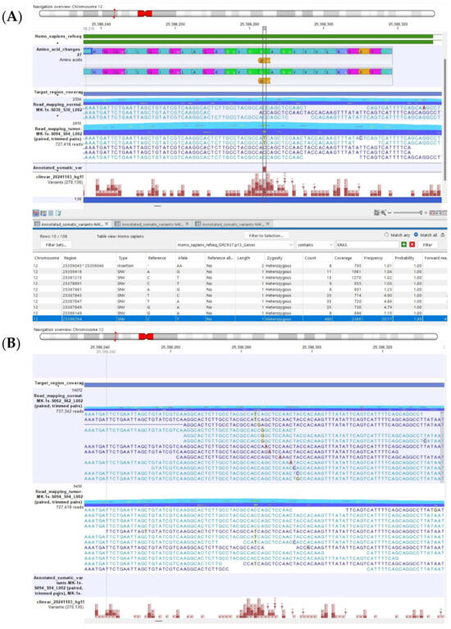
Task: Close the first Annotated_somatic_variants tab
Action: (x=107, y=224)
